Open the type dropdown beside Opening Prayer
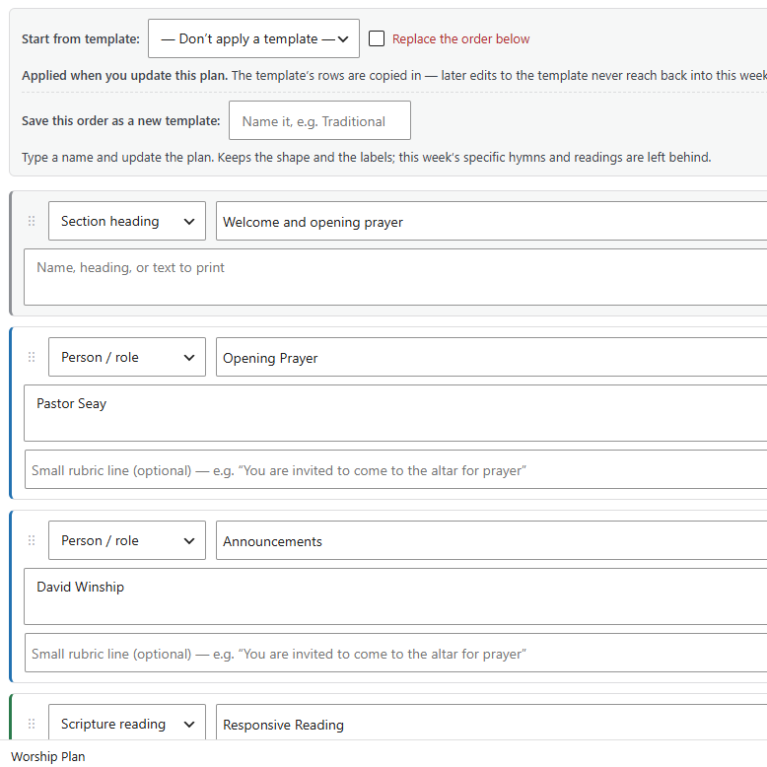767x767 pixels. 127,357
